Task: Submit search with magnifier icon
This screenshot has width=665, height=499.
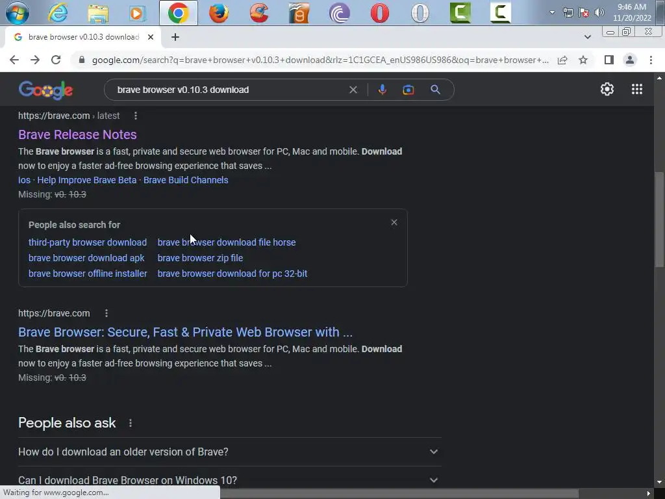Action: tap(435, 90)
